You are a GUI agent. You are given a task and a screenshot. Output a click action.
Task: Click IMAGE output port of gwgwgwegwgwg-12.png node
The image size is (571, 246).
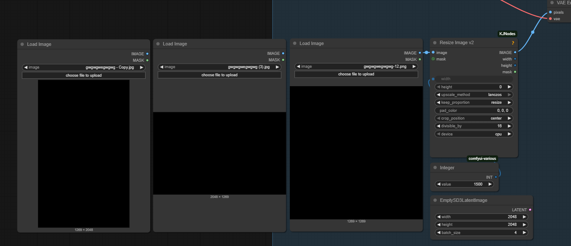click(x=420, y=53)
